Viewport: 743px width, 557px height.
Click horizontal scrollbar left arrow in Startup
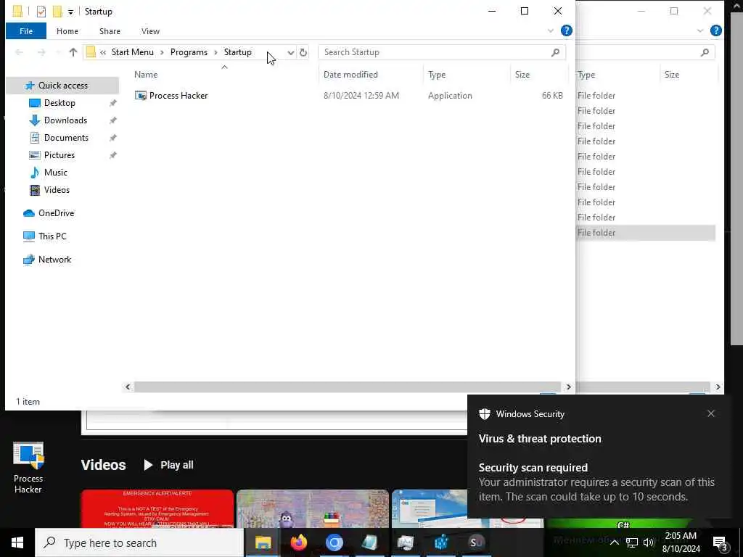128,387
